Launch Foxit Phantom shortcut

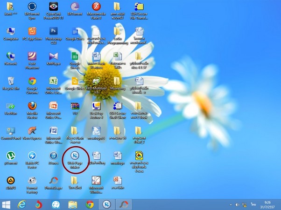(32, 61)
